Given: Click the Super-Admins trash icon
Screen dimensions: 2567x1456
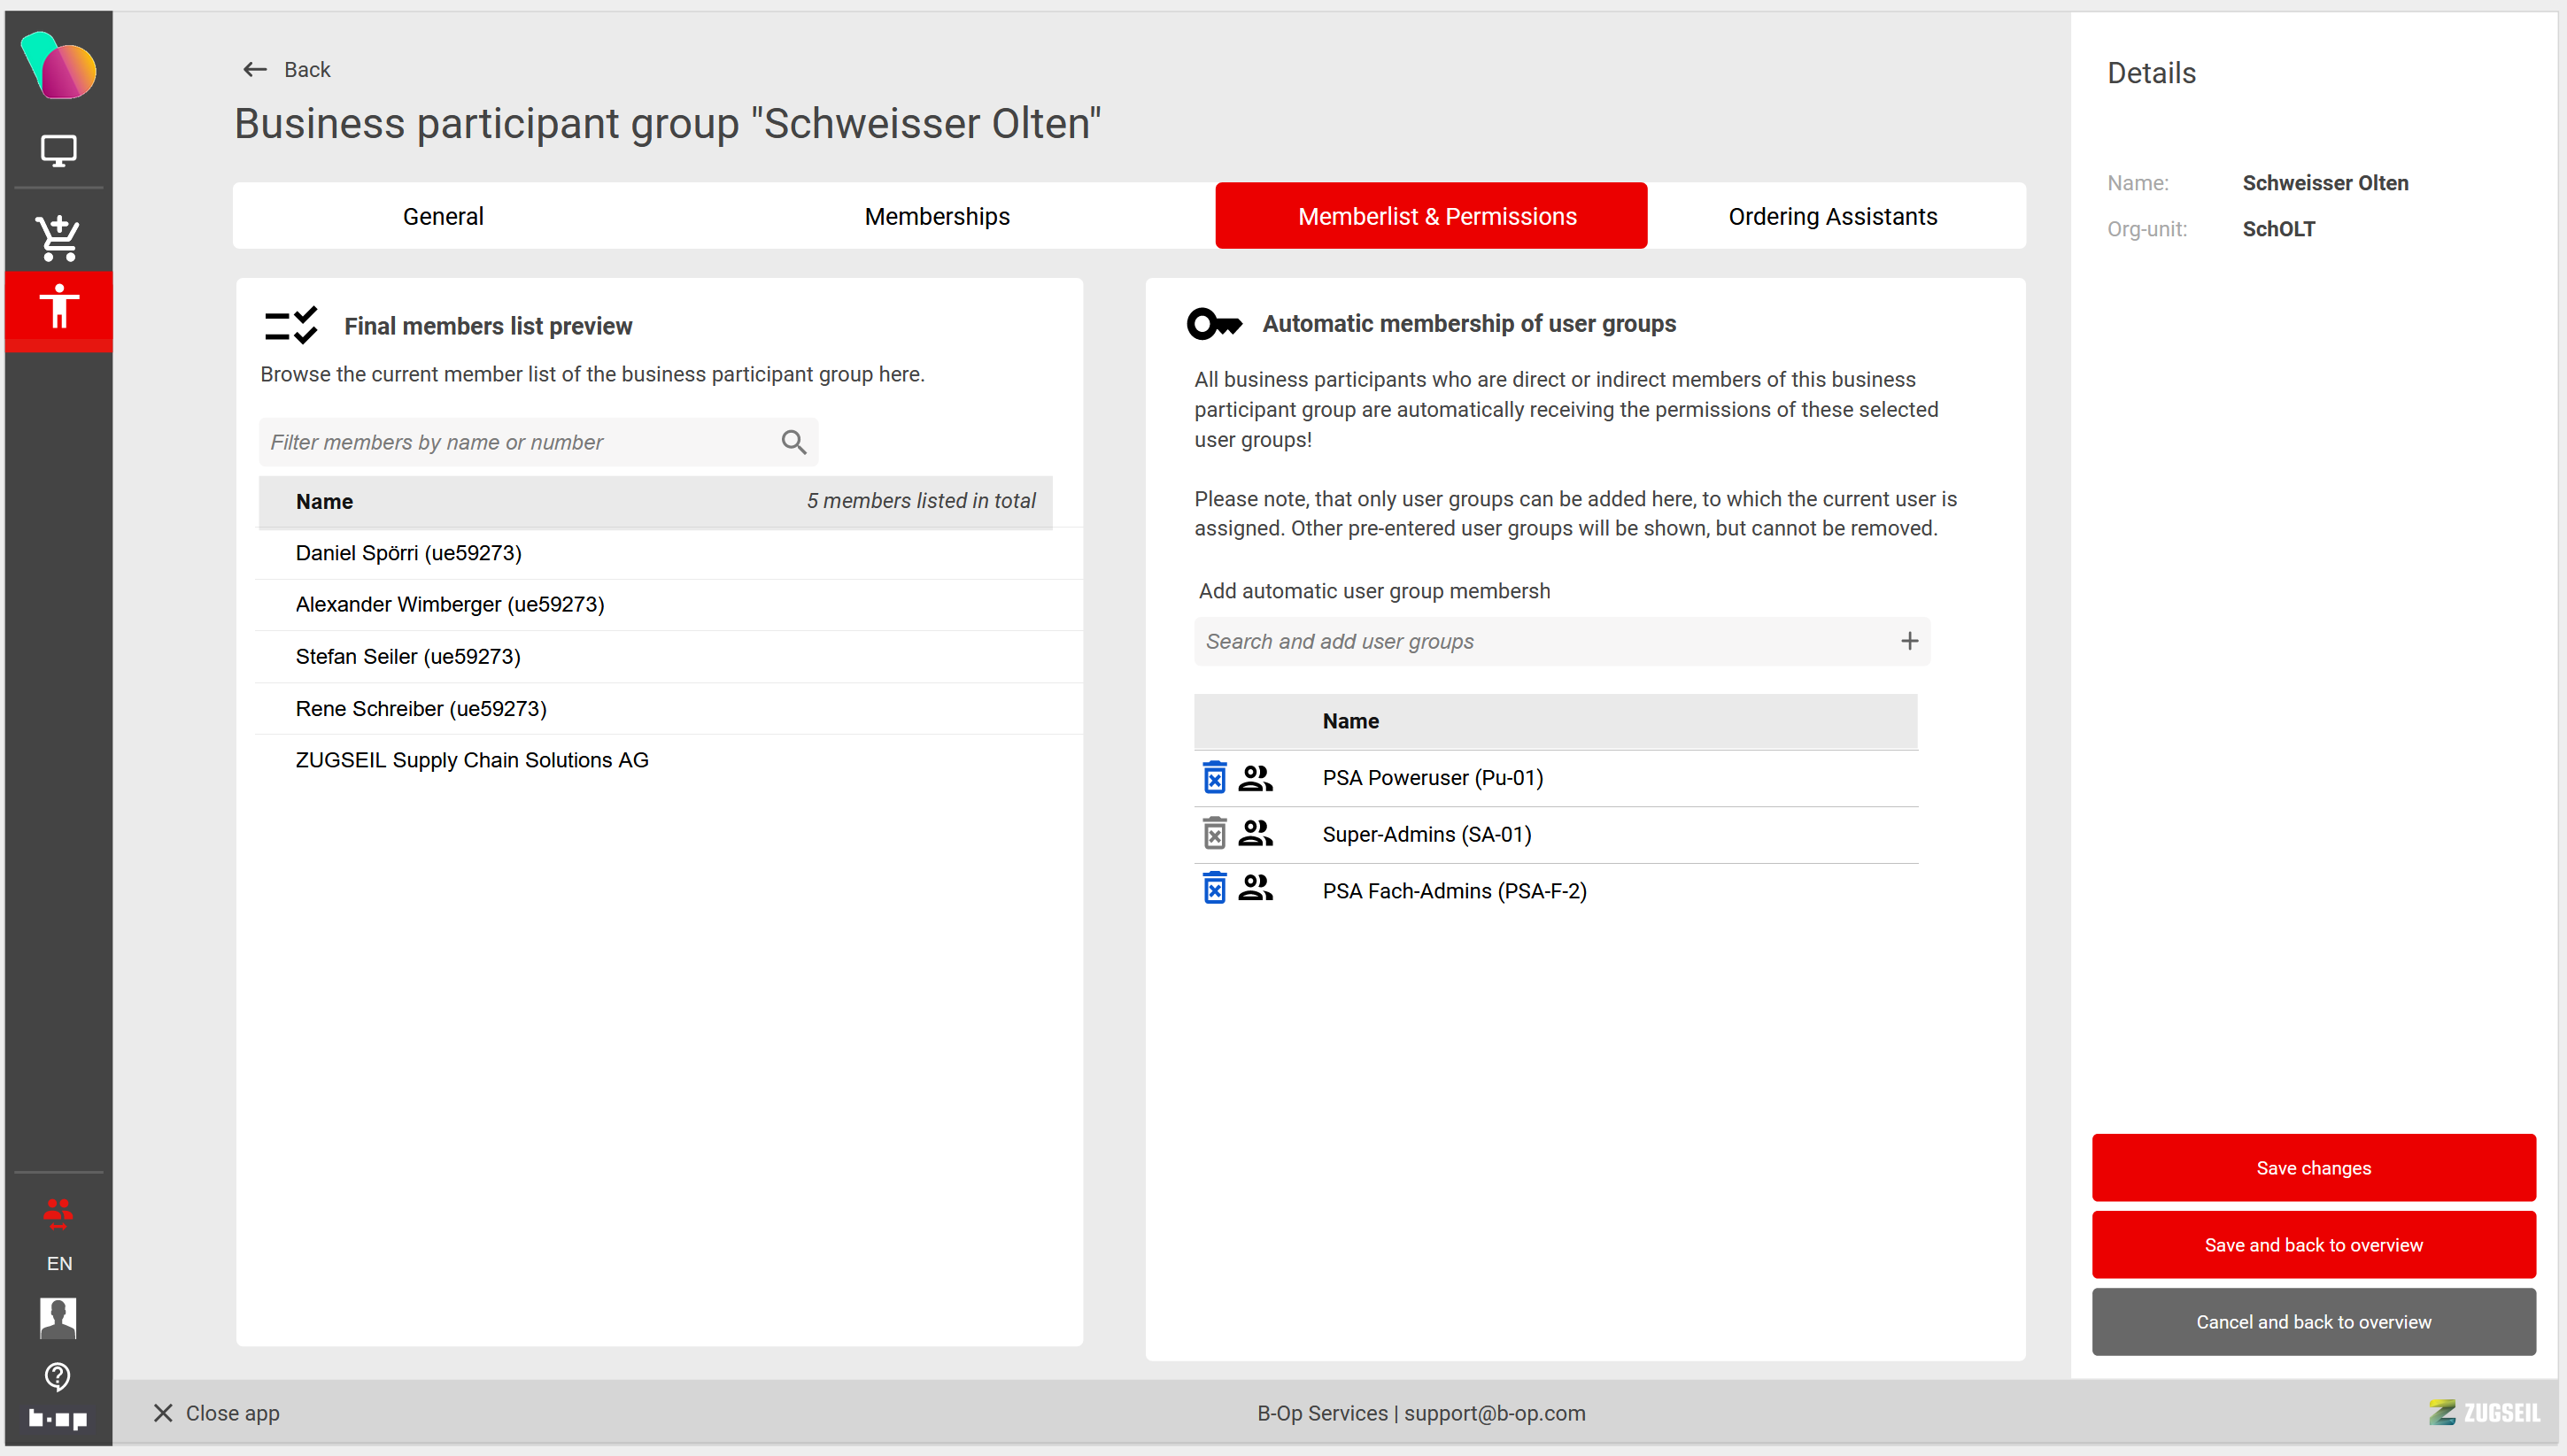Looking at the screenshot, I should pos(1215,833).
